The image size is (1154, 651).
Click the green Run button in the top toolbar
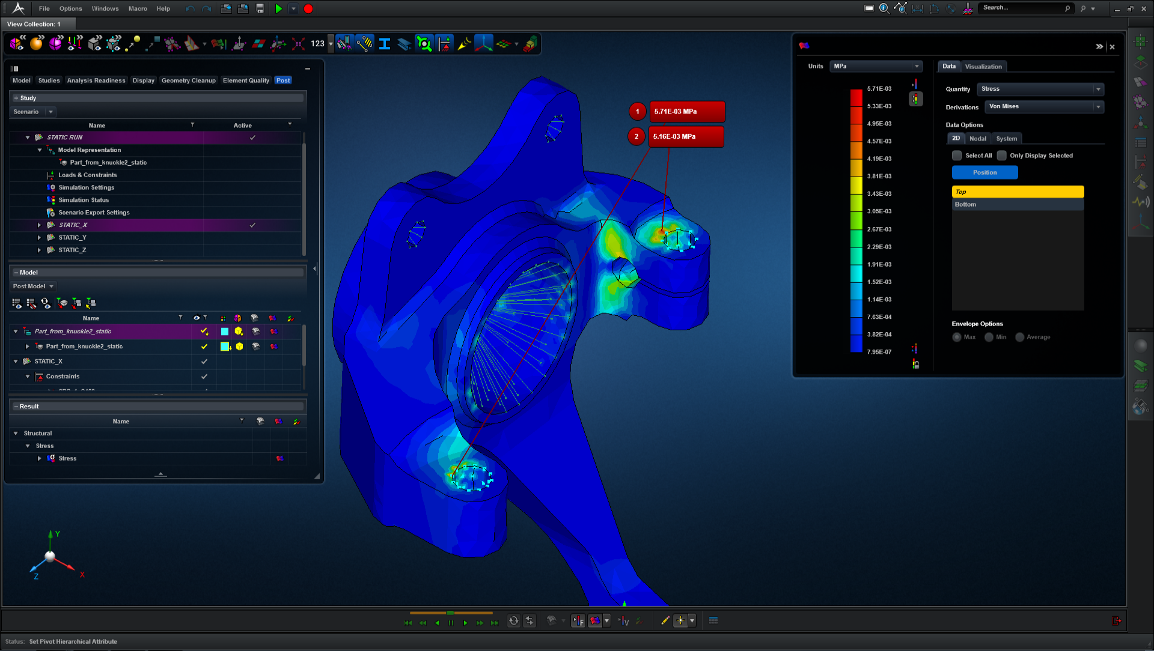click(278, 8)
